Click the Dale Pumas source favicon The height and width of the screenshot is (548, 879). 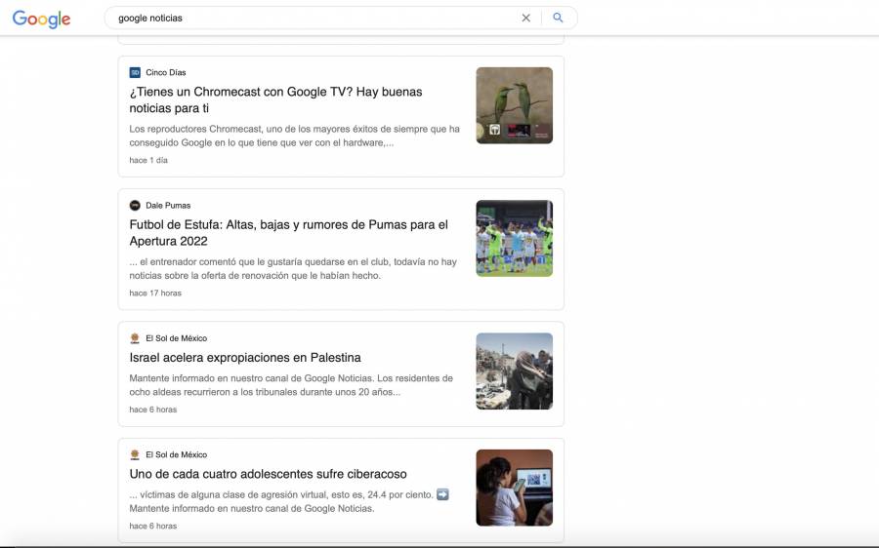coord(135,206)
